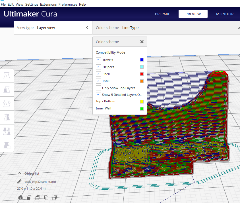Select the Support Blocker tool
The height and width of the screenshot is (203, 240).
pyautogui.click(x=7, y=145)
